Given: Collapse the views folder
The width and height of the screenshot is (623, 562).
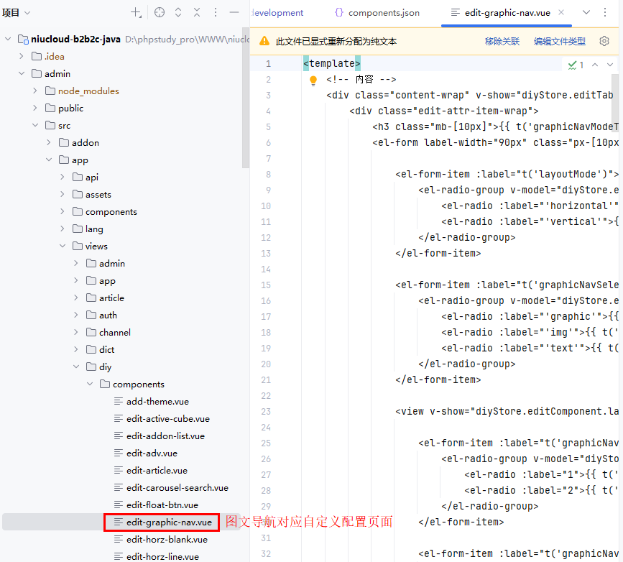Looking at the screenshot, I should 62,247.
